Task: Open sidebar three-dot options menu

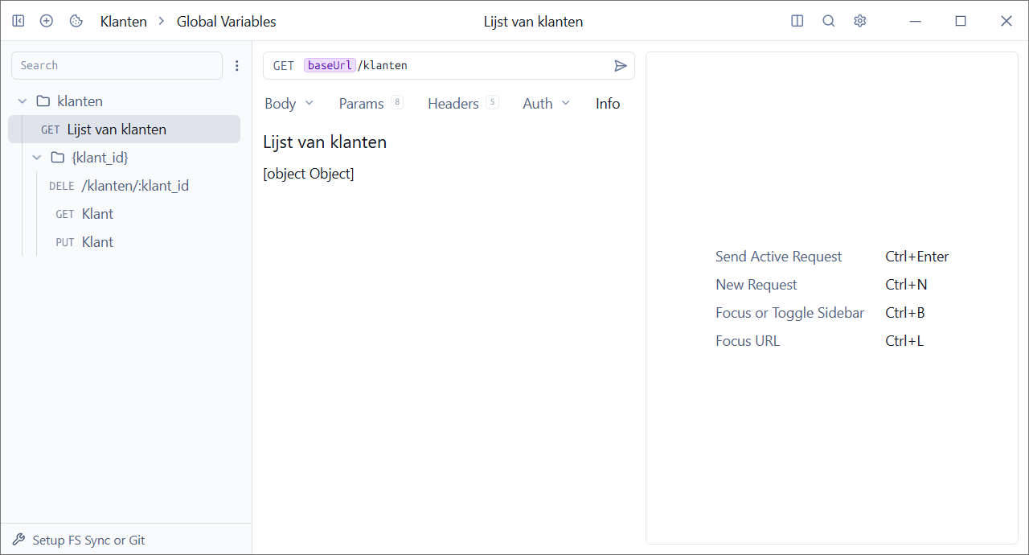Action: [236, 66]
